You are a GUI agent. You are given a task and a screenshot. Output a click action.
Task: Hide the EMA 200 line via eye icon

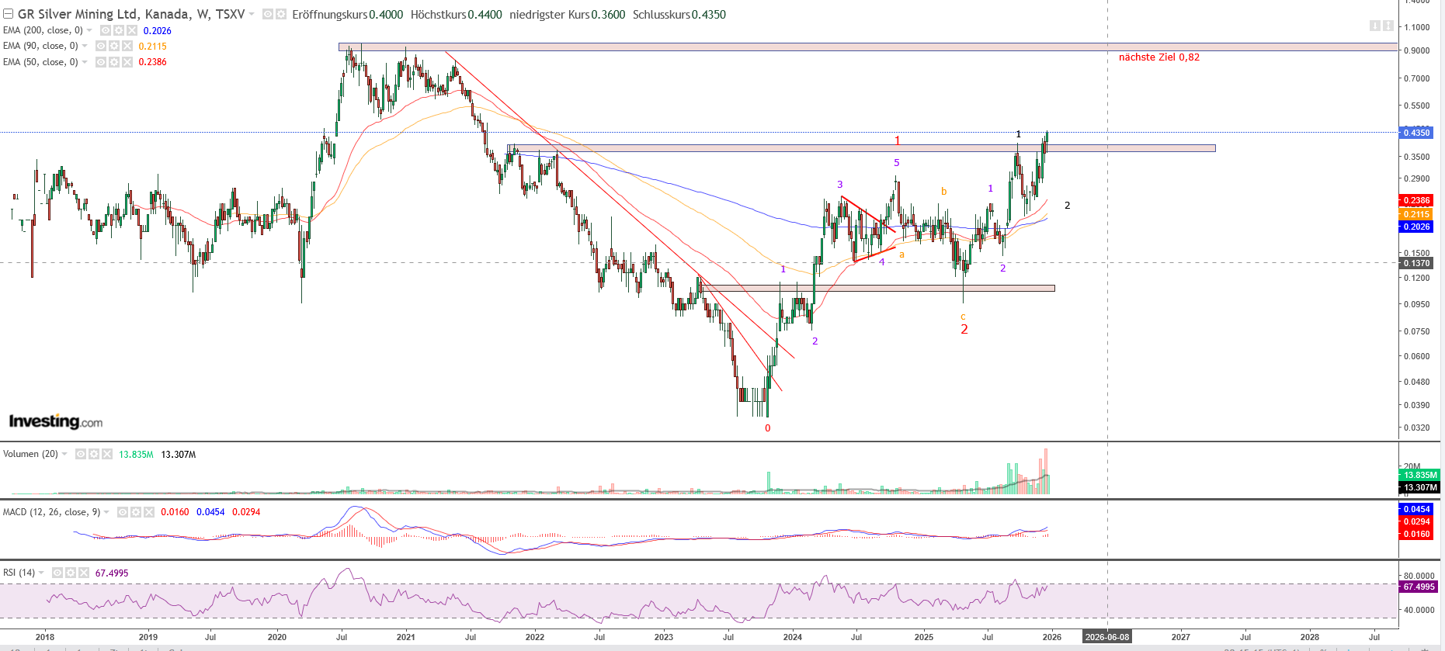[x=106, y=30]
